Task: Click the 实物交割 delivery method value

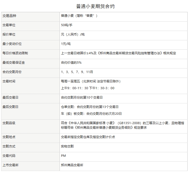Action: pos(67,146)
